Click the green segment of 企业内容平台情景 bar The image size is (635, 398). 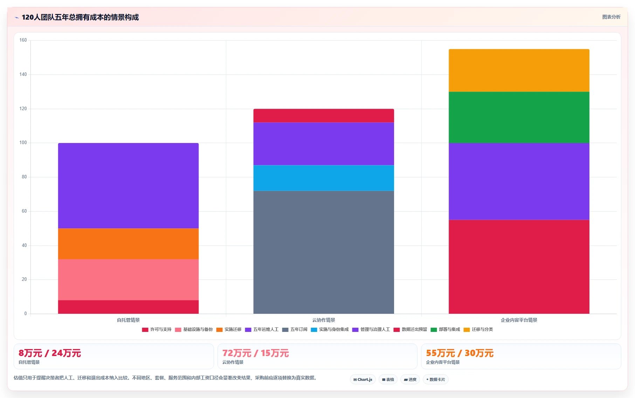(x=519, y=117)
